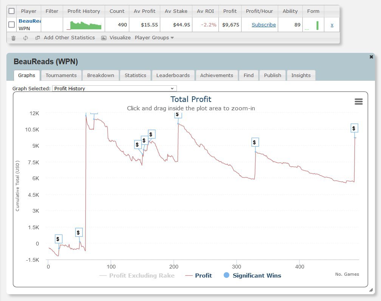Click the Subscribe link
Image resolution: width=381 pixels, height=301 pixels.
coord(263,25)
